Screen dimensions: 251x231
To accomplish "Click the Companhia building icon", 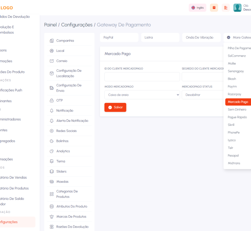I will [x=52, y=41].
